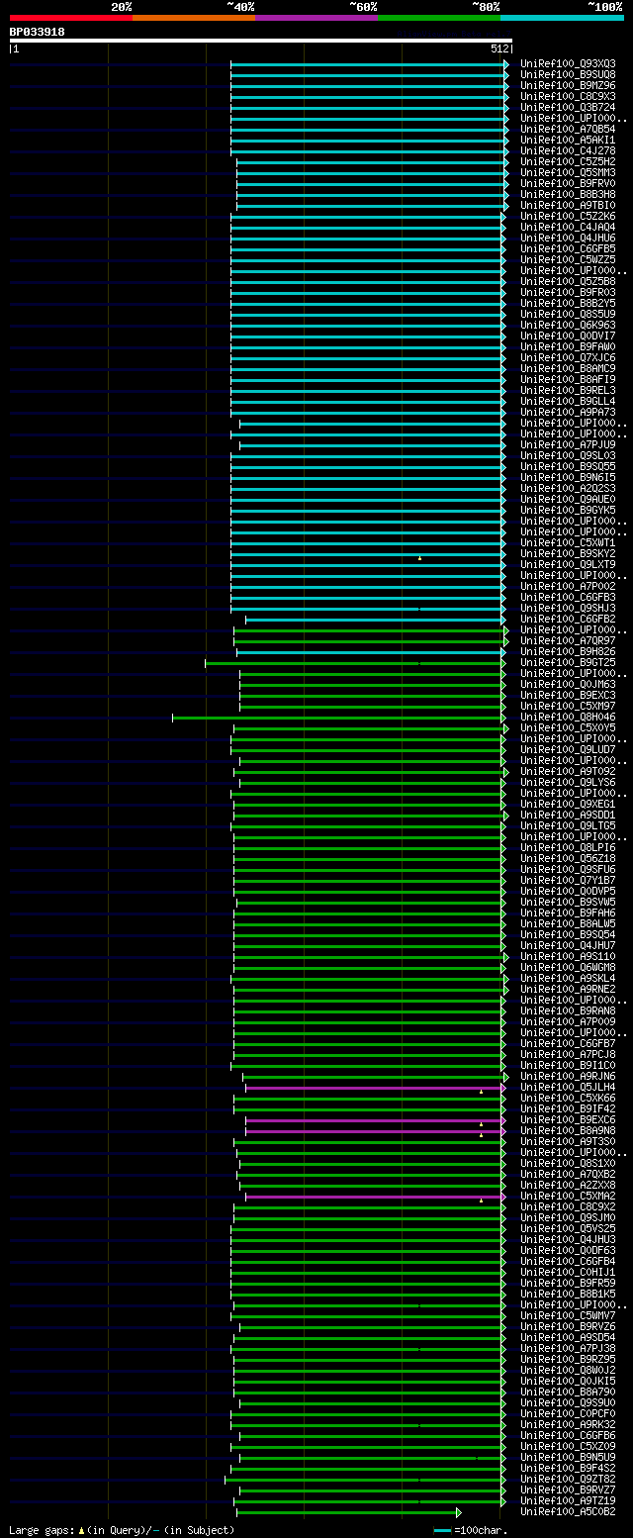
Task: Select subject label UniRef100_C5XMA2
Action: coord(568,1196)
